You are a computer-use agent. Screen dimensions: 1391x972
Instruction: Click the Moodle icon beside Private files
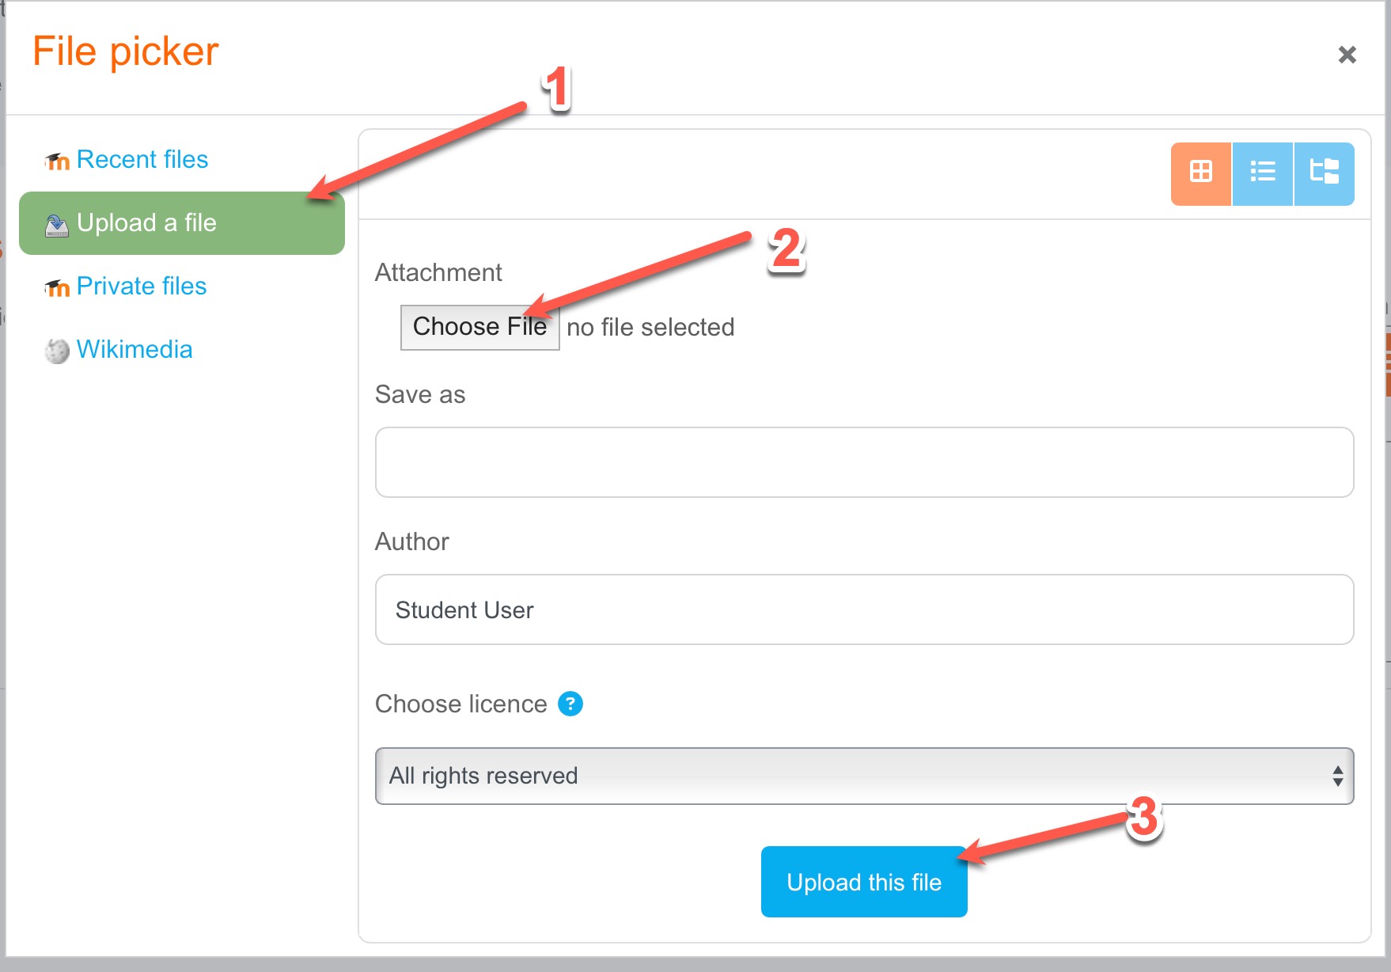pos(57,287)
